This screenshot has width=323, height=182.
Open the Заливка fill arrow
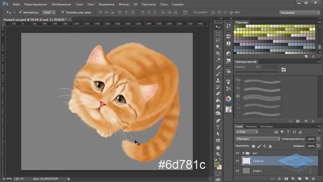pyautogui.click(x=318, y=146)
